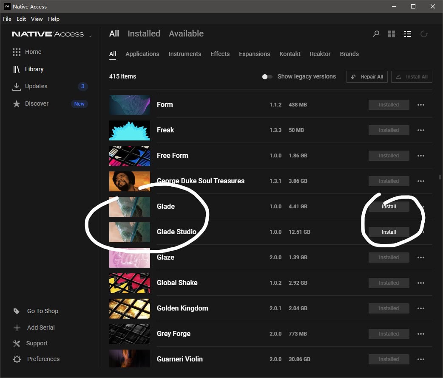
Task: Open more options for Golden Kingdom
Action: [x=420, y=308]
